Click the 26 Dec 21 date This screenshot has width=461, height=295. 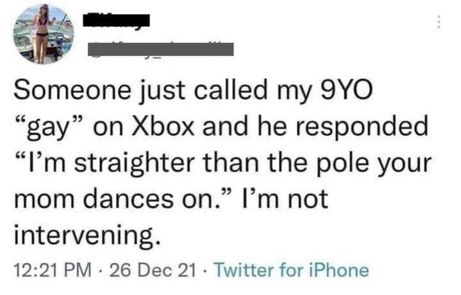[153, 270]
